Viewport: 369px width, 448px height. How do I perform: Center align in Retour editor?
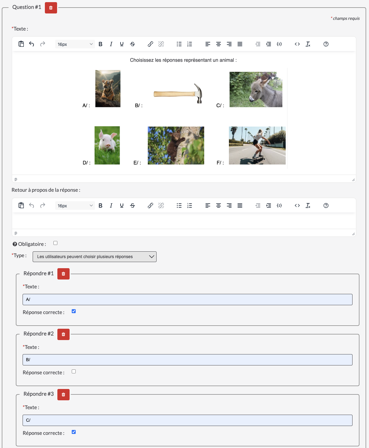tap(219, 205)
